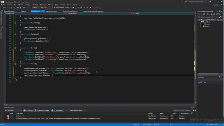
Task: Open the Проект menu
Action: click(x=21, y=5)
